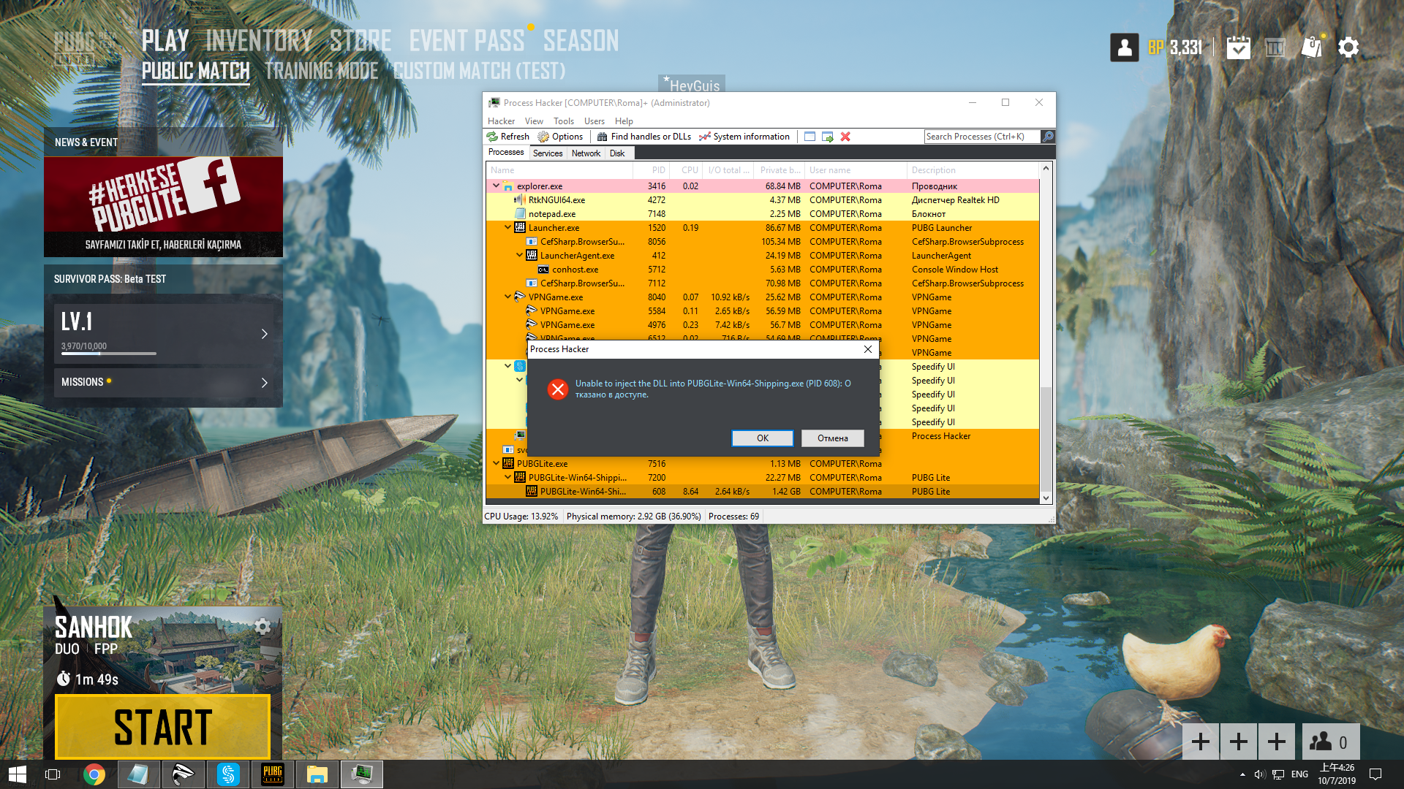Viewport: 1404px width, 789px height.
Task: Select the PUBGLite-Win64-Shi... PID 608 row
Action: pos(763,492)
